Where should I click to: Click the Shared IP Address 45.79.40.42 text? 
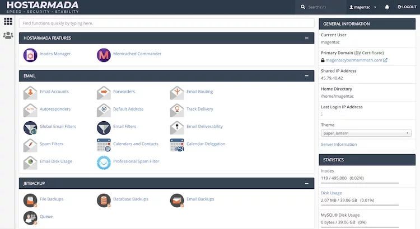click(332, 78)
